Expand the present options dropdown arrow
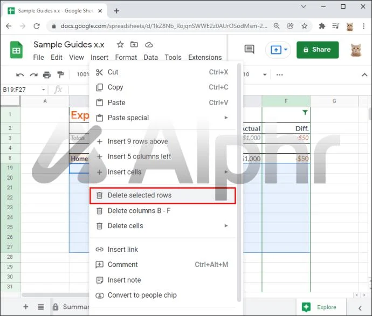This screenshot has width=372, height=316. pyautogui.click(x=286, y=50)
